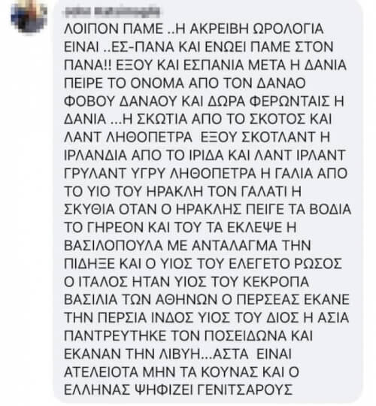Click the line 'ΠΕΙΡΕ ΤΟ ΟΝΟΜΑ ΑΠΟ ΤΟΝ ΔΑΝΑΟ'
The height and width of the screenshot is (406, 376).
[185, 83]
